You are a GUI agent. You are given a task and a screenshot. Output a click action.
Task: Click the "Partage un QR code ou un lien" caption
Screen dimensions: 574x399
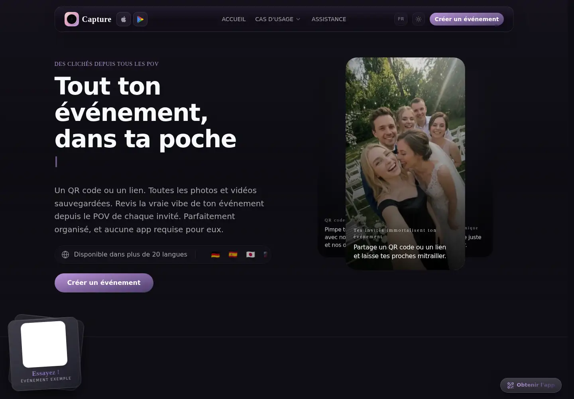click(400, 251)
